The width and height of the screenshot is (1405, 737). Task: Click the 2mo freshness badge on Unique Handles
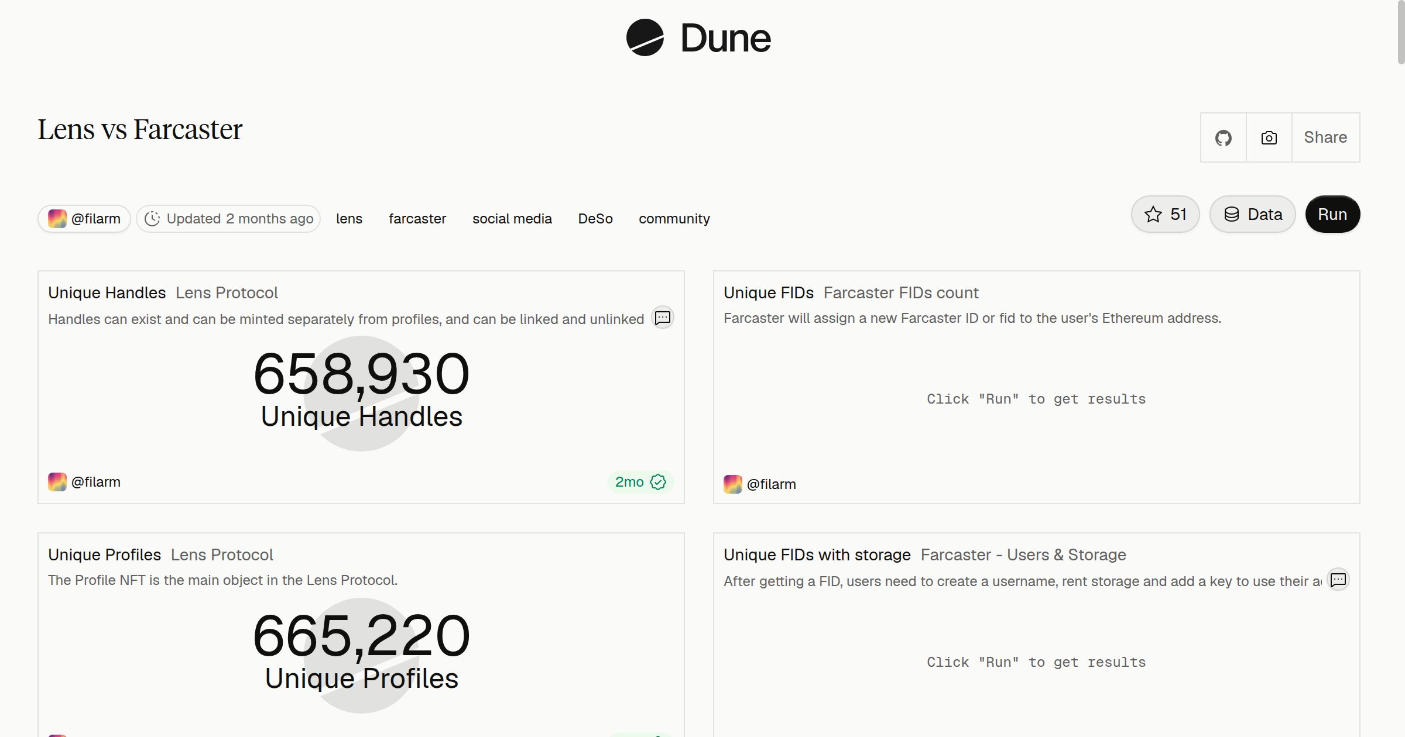(x=640, y=482)
